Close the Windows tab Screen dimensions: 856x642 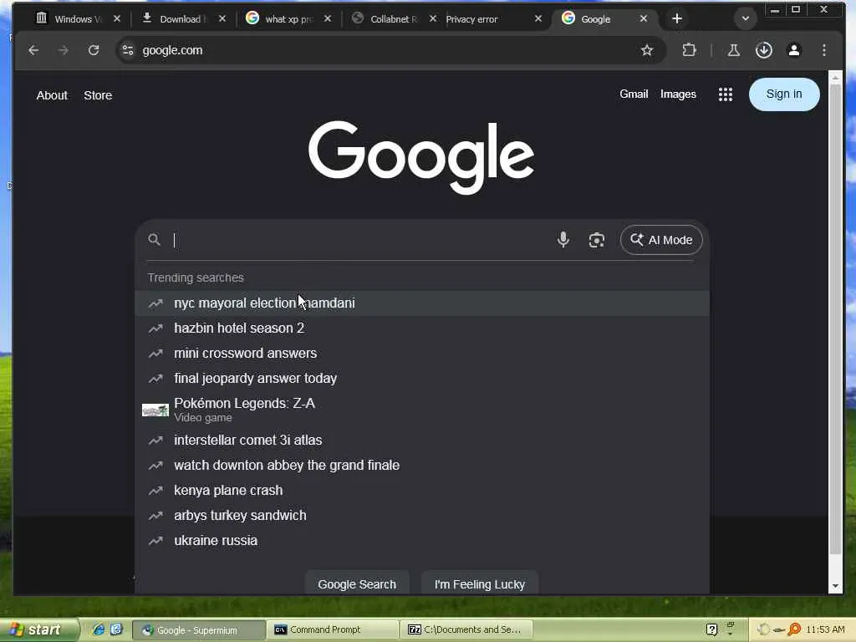[117, 18]
